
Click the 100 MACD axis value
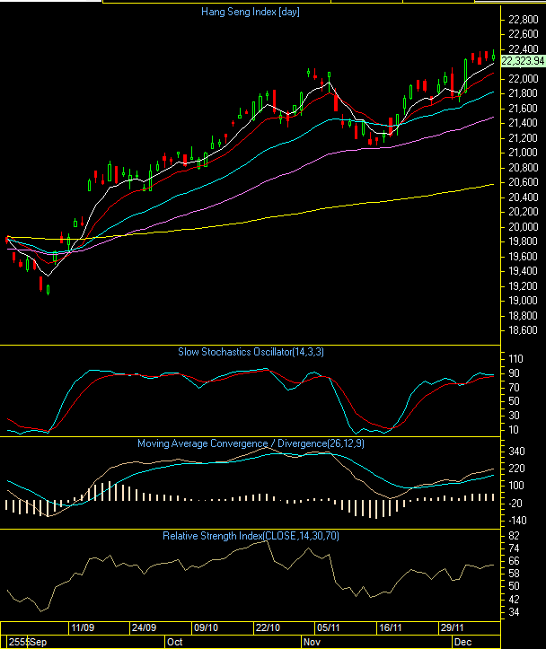coord(516,486)
